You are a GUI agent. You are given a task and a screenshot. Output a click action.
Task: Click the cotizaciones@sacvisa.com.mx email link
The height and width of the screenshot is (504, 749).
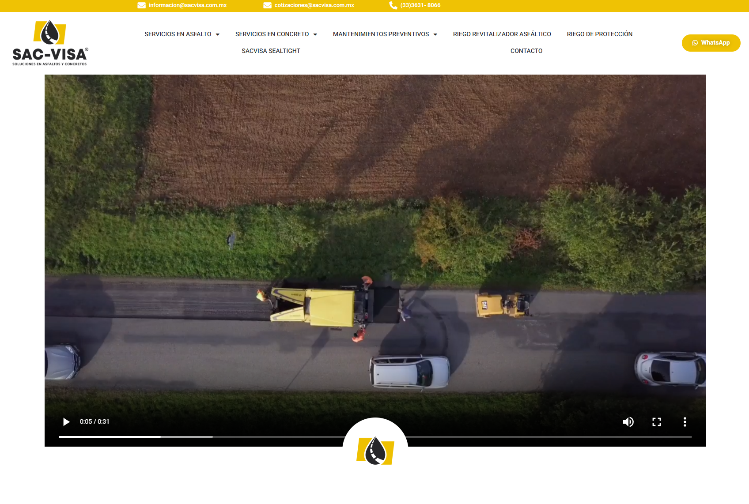click(x=314, y=5)
